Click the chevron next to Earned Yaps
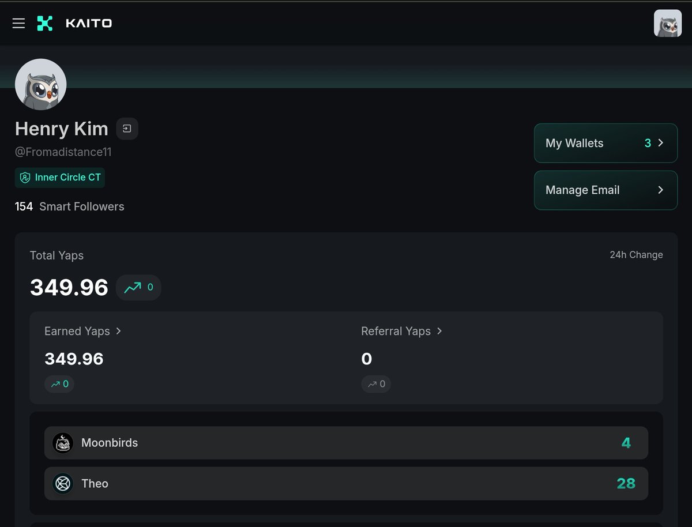 click(x=118, y=331)
